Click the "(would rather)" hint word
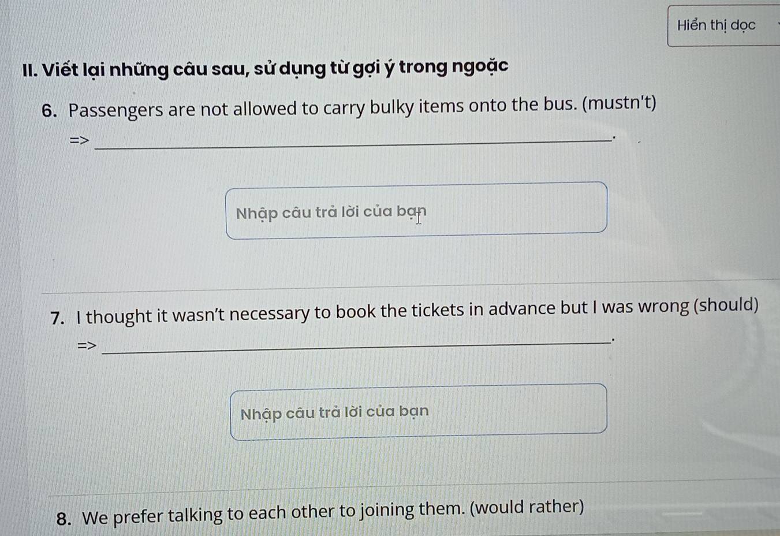The image size is (780, 536). pos(527,507)
